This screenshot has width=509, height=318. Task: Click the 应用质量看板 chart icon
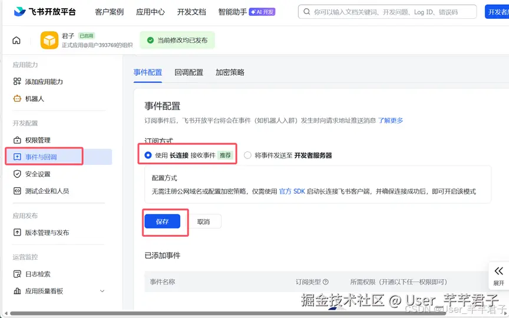[x=17, y=291]
